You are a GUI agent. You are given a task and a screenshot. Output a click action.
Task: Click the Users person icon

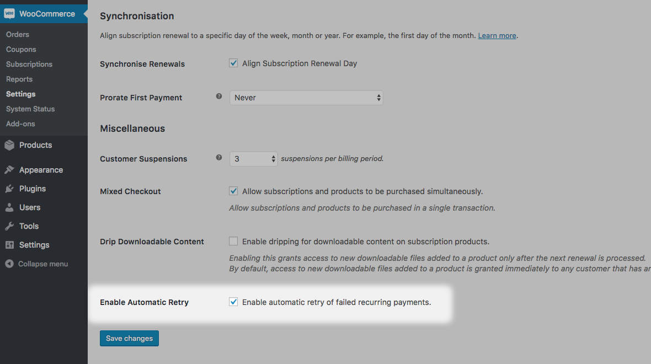point(9,207)
